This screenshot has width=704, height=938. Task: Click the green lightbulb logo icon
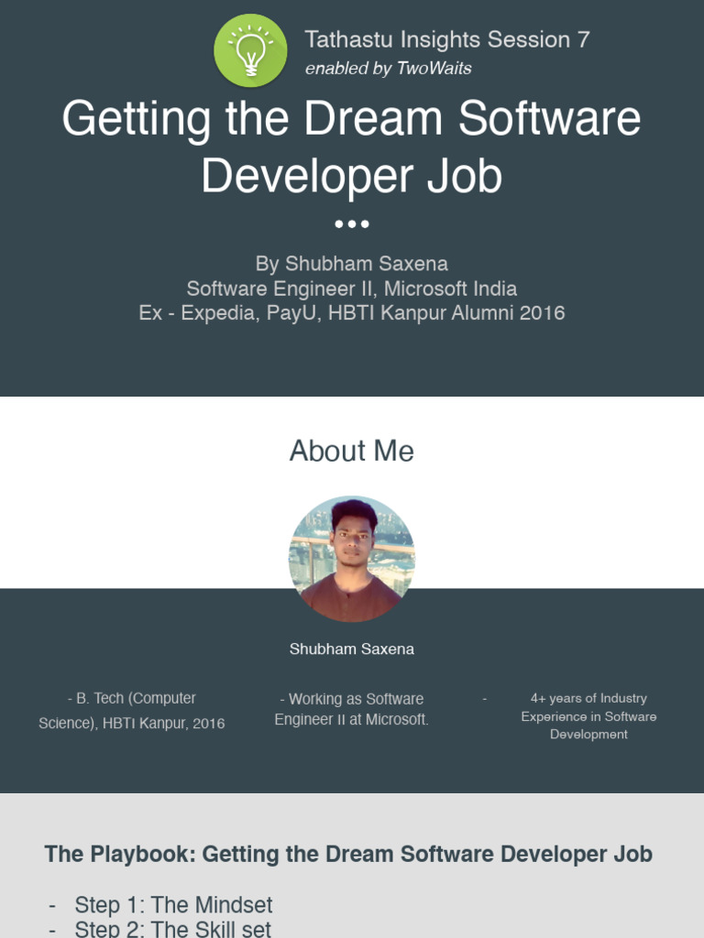250,50
